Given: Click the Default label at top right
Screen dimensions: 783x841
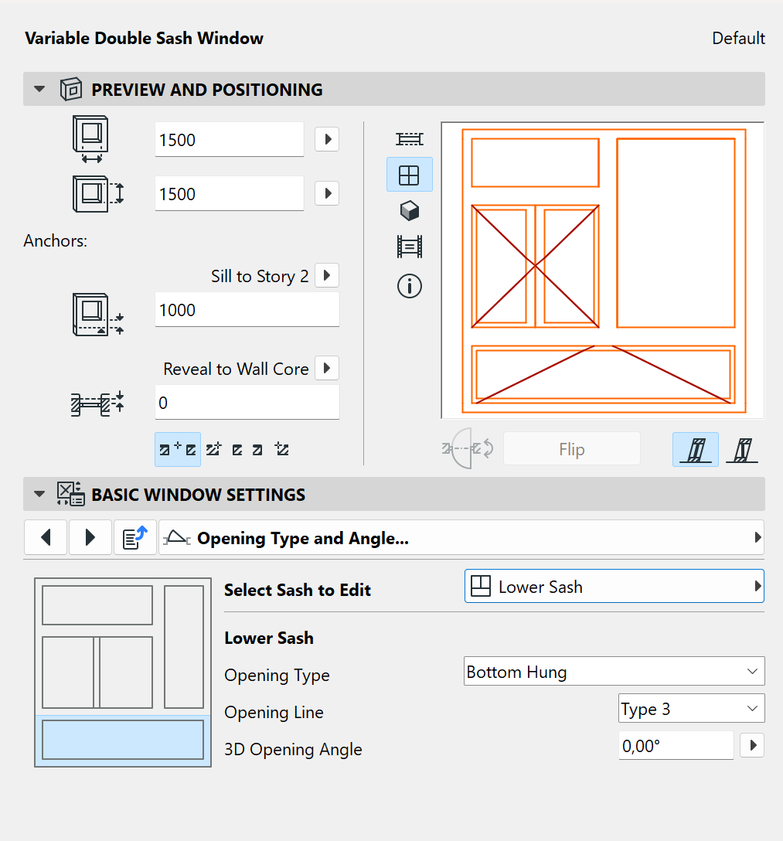Looking at the screenshot, I should click(738, 38).
